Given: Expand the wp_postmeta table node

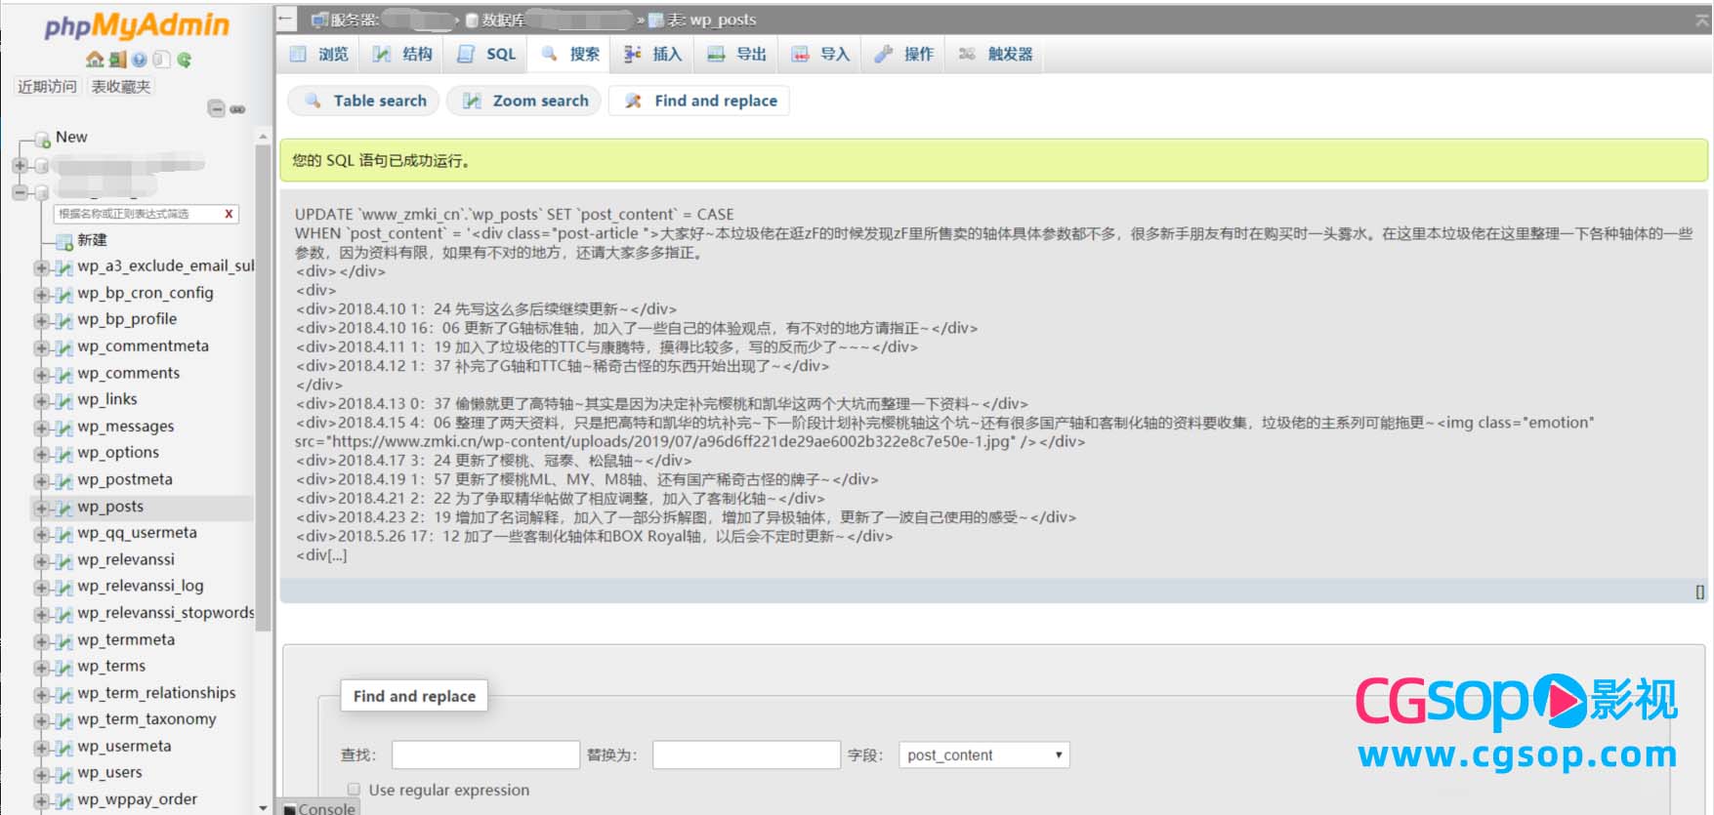Looking at the screenshot, I should click(x=41, y=481).
